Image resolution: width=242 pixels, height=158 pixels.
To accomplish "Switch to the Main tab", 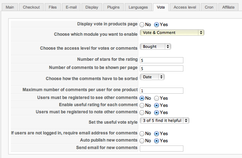I will click(10, 7).
